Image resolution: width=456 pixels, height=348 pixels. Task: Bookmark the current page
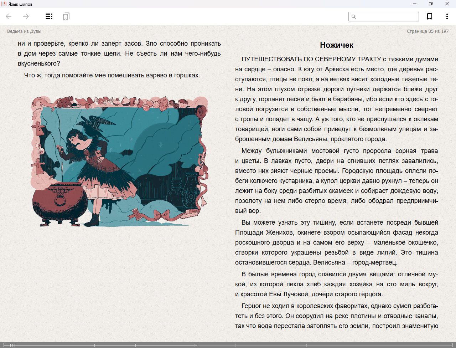(430, 16)
